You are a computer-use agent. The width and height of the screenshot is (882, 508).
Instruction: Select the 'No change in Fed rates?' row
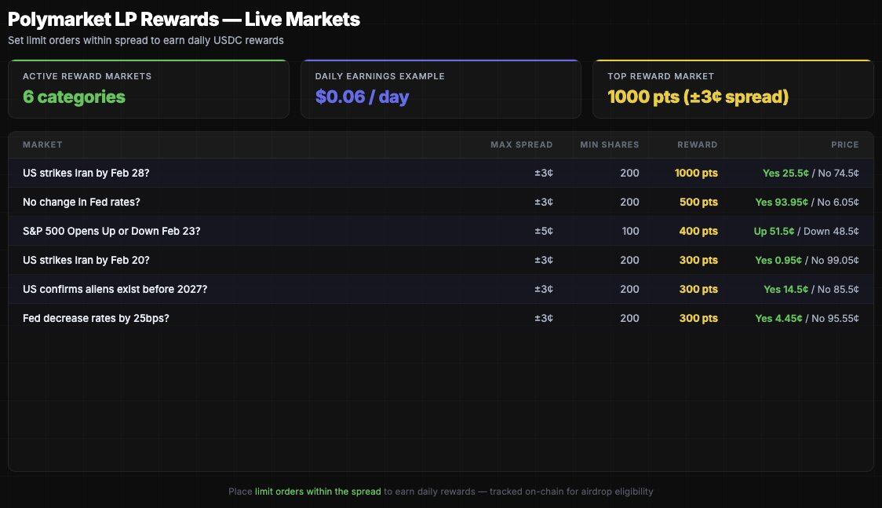coord(82,202)
